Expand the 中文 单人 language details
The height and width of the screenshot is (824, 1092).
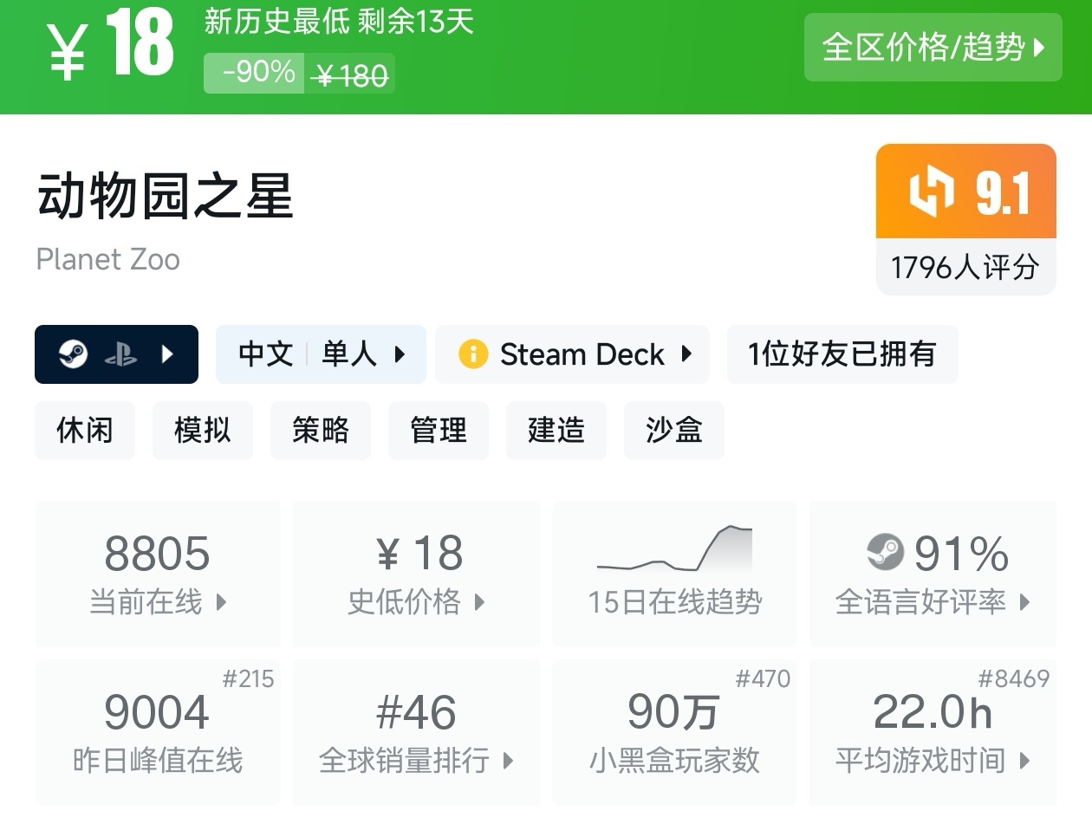(x=321, y=354)
